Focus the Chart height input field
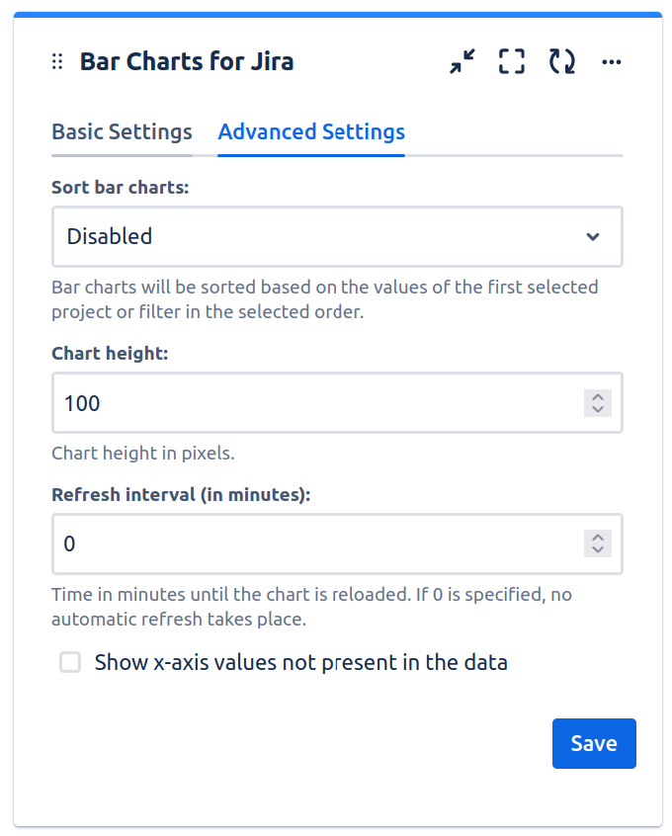This screenshot has height=836, width=672. [x=316, y=403]
